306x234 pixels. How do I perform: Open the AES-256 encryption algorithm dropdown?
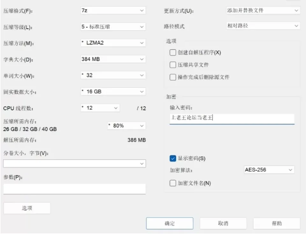[269, 170]
